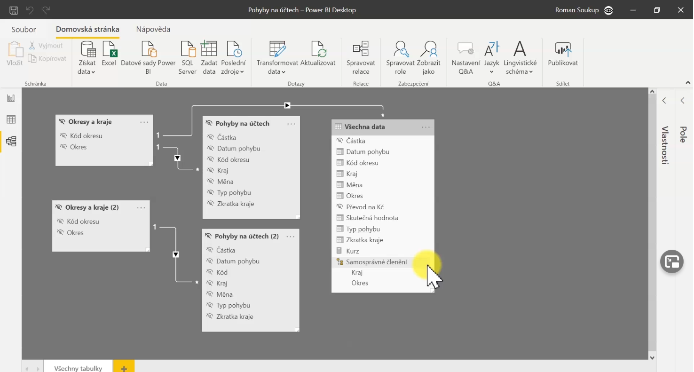This screenshot has width=694, height=372.
Task: Expand the Pole pane
Action: tap(683, 101)
